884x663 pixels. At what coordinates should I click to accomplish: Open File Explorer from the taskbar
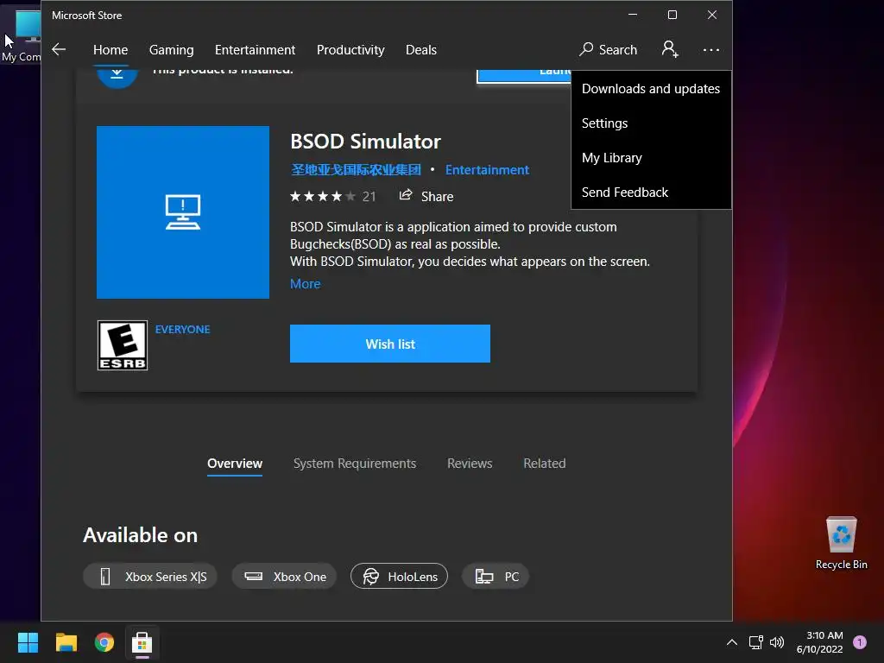(x=66, y=642)
